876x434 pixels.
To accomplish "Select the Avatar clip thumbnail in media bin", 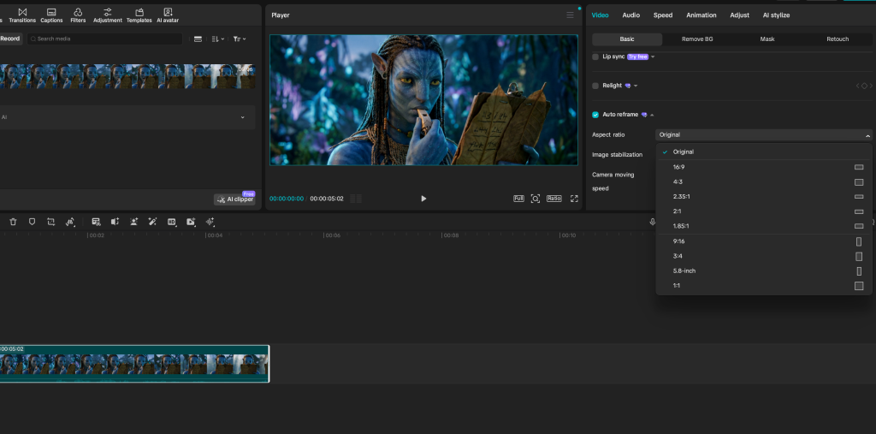I will point(127,76).
